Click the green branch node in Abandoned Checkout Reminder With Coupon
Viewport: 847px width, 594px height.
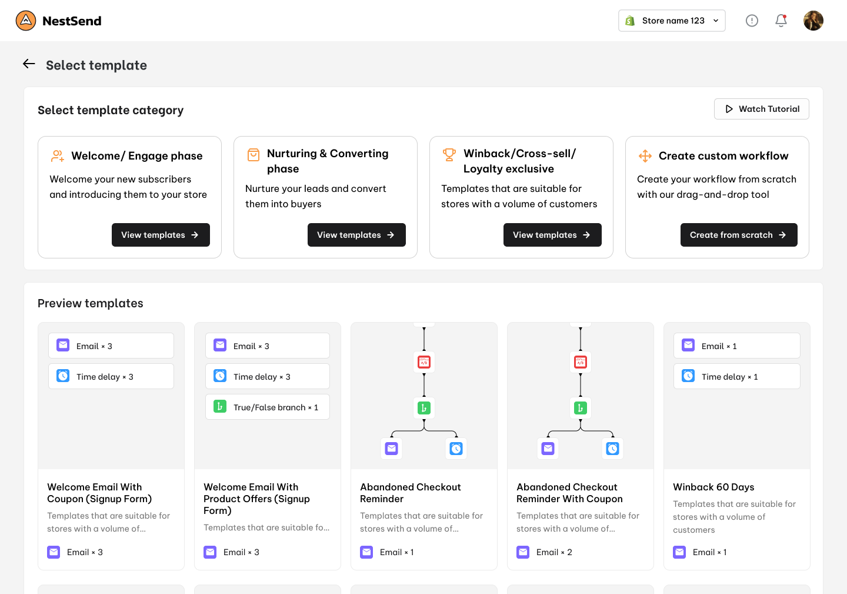[581, 407]
